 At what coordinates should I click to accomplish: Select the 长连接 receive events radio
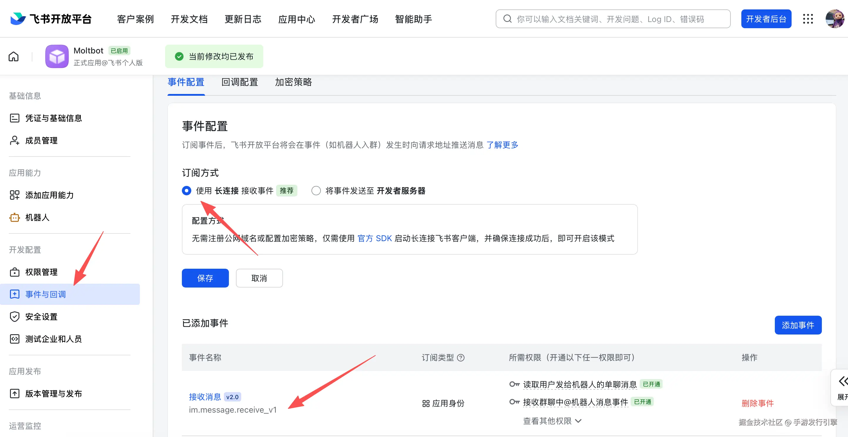coord(187,191)
